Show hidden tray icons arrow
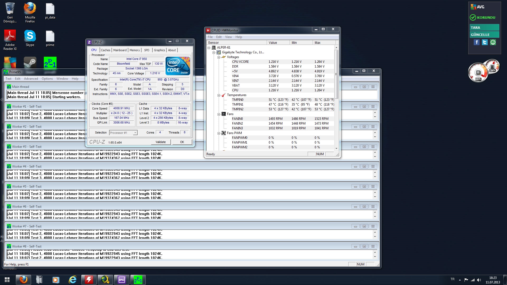Viewport: 507px width, 285px height. point(460,280)
